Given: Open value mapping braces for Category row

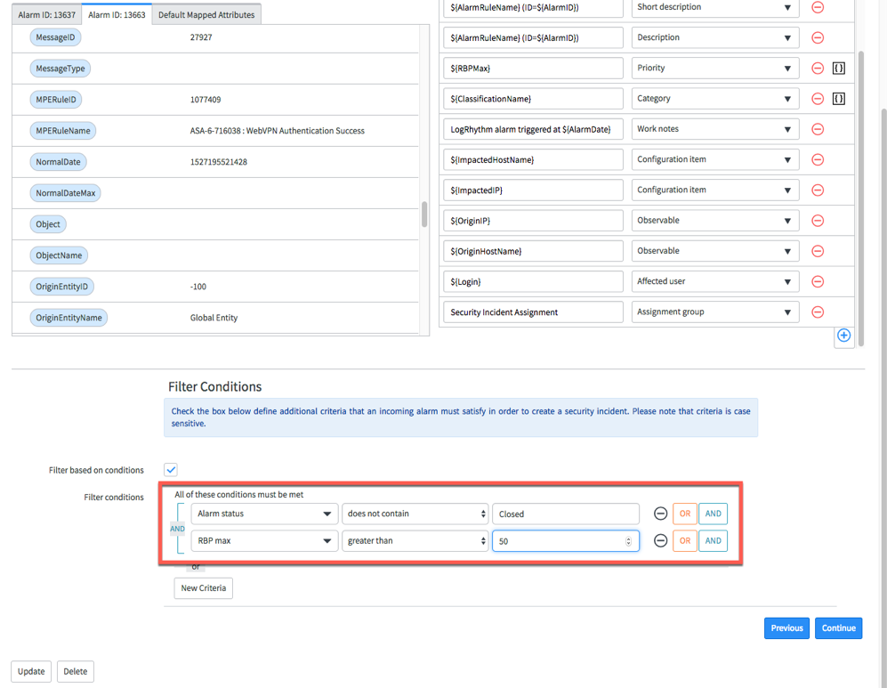Looking at the screenshot, I should [838, 99].
